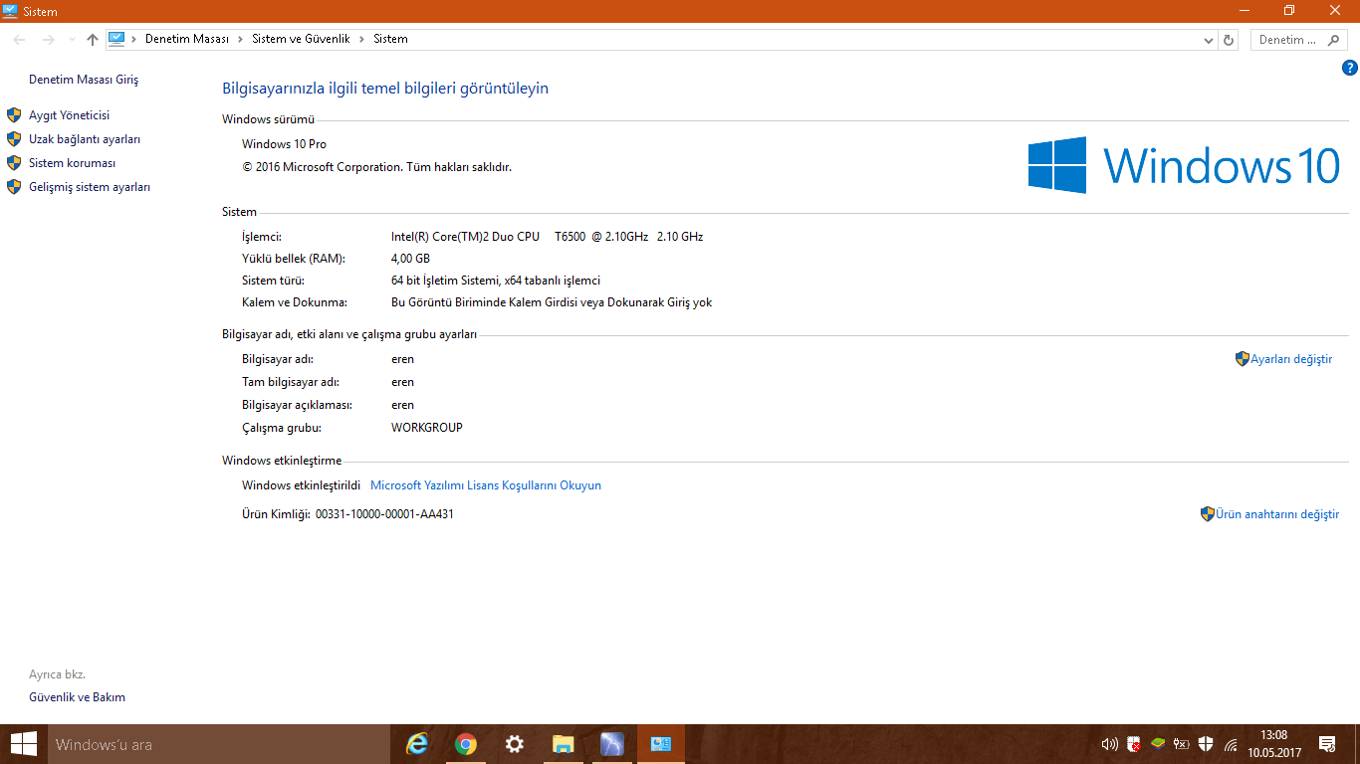Click the product ID 00331-10000-00001-AA431
Image resolution: width=1360 pixels, height=764 pixels.
tap(384, 514)
